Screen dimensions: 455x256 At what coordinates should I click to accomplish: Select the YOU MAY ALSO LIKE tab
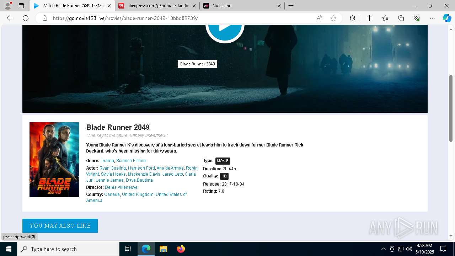(x=60, y=226)
